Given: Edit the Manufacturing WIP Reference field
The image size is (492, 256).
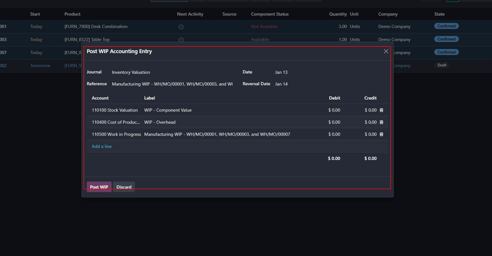Looking at the screenshot, I should pos(172,84).
